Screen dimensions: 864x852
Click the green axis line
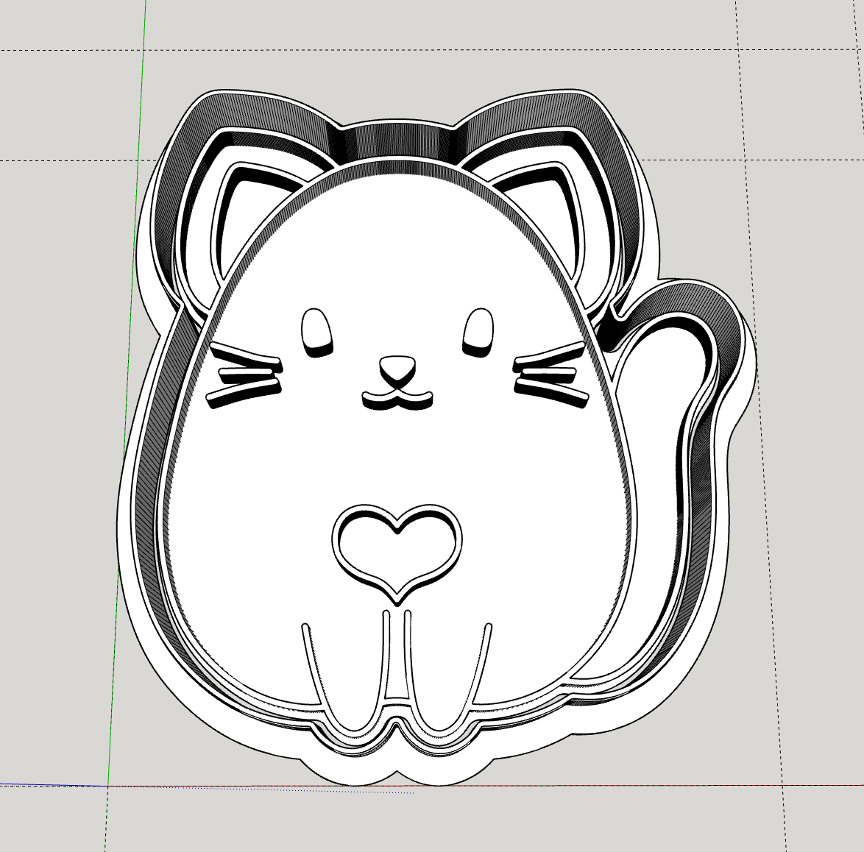(128, 368)
